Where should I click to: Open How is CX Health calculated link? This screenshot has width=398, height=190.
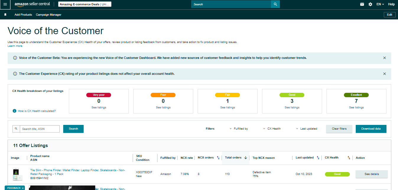click(37, 111)
